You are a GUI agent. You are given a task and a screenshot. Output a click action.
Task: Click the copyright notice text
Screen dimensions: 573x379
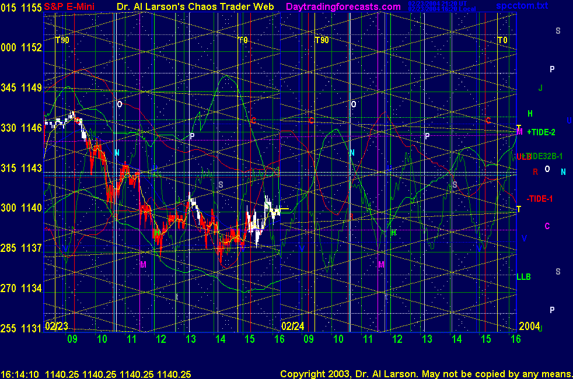(425, 373)
